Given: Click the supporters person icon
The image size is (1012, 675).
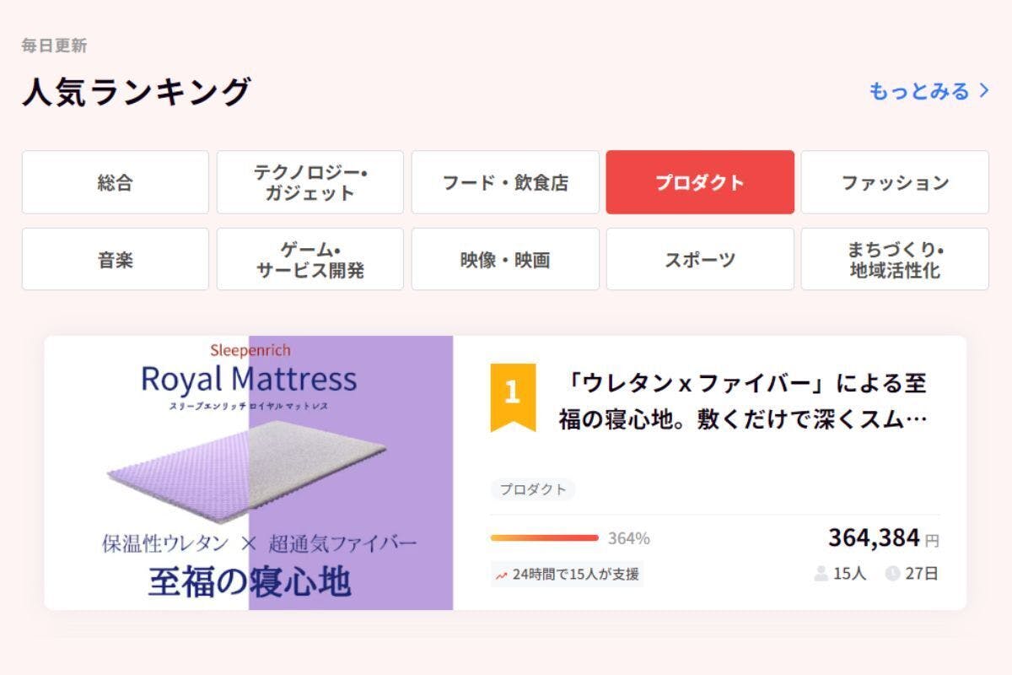Looking at the screenshot, I should 821,574.
